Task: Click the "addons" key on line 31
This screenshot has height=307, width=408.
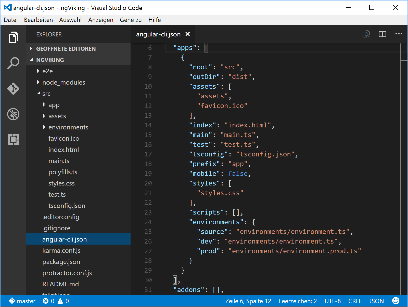Action: 189,290
